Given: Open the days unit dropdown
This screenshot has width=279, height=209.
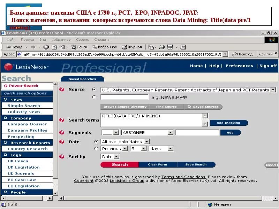Looking at the screenshot, I should coord(170,148).
